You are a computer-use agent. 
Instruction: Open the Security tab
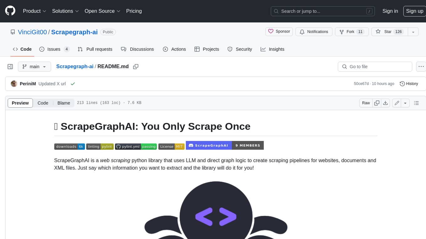[x=240, y=49]
